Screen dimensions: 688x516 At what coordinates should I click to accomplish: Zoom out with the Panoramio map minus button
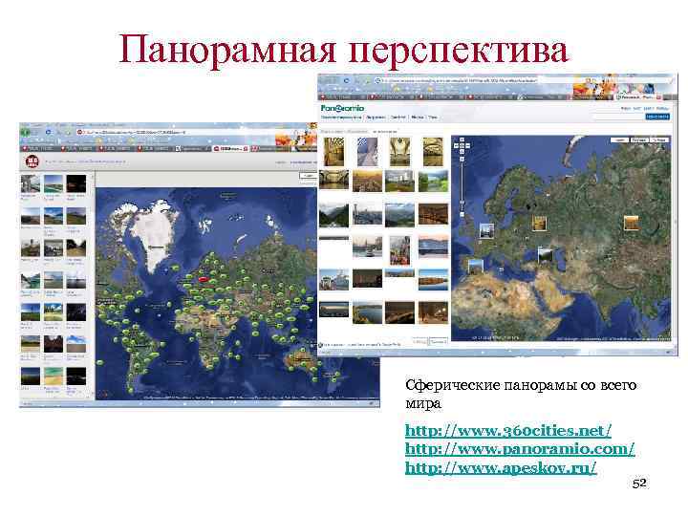(462, 215)
